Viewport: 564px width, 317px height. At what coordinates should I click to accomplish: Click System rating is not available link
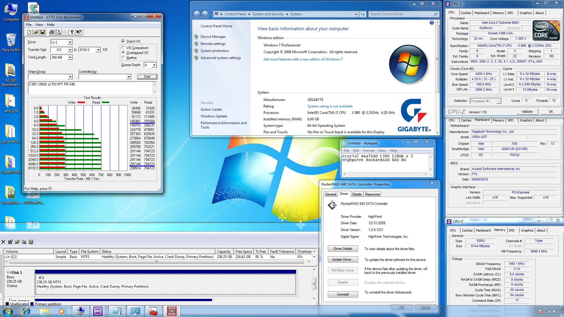330,106
